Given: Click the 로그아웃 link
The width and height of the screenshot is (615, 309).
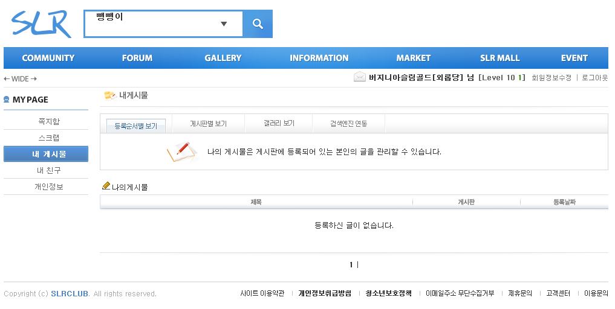Looking at the screenshot, I should (595, 78).
